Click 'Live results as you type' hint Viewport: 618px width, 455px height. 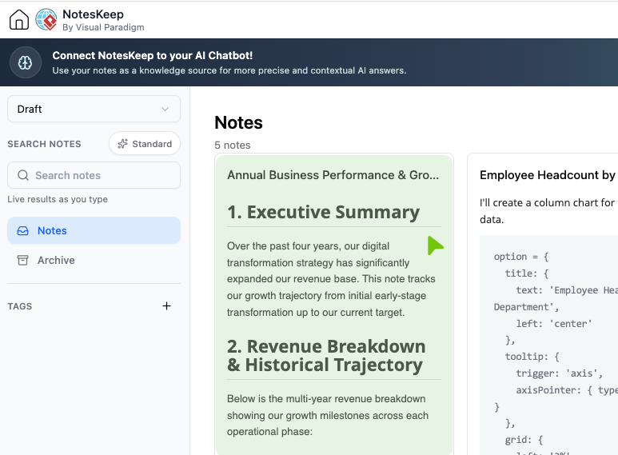(58, 199)
